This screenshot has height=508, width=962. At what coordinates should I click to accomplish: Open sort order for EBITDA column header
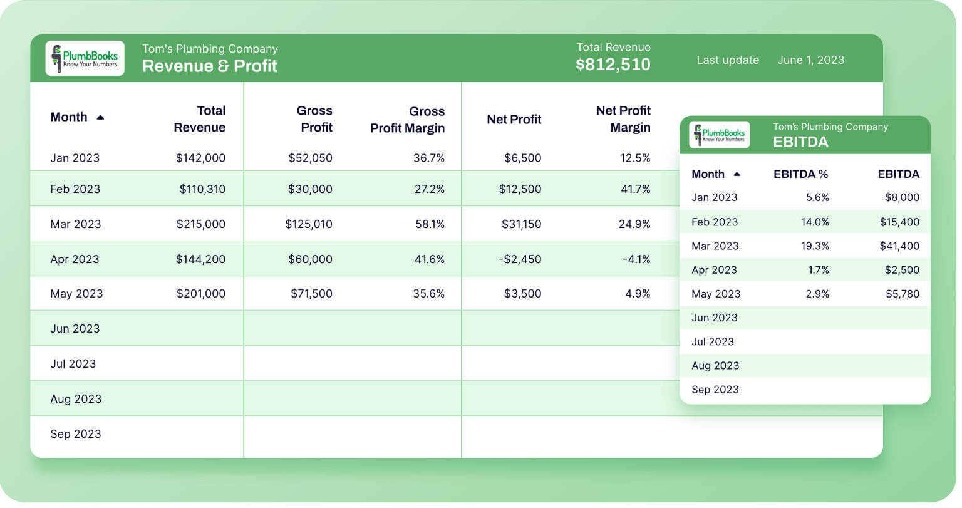(899, 174)
